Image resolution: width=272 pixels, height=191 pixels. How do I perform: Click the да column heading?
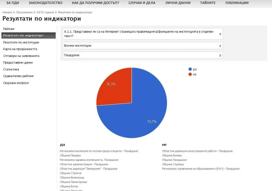pos(62,145)
